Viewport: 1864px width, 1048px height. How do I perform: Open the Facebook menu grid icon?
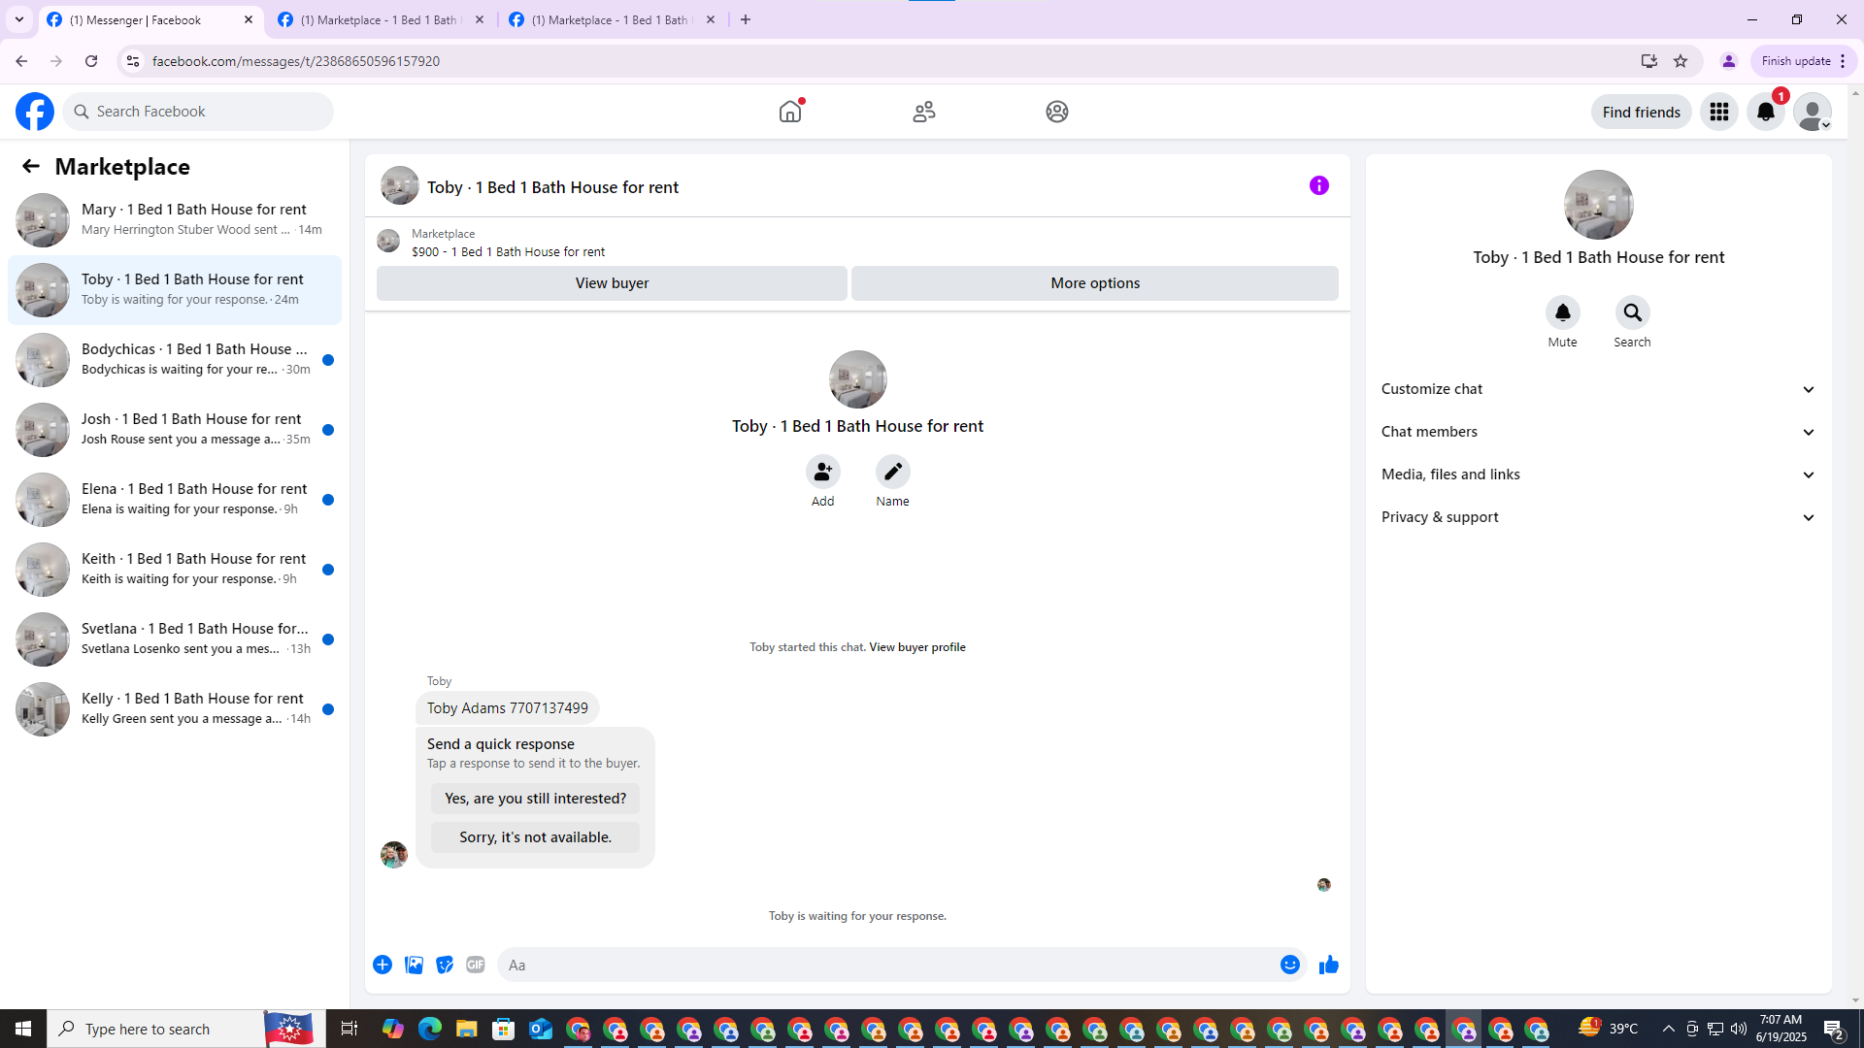click(x=1719, y=112)
